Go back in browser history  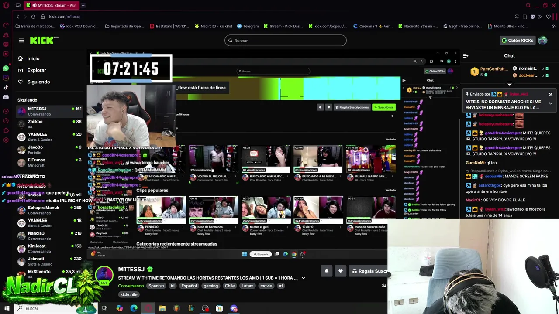17,17
